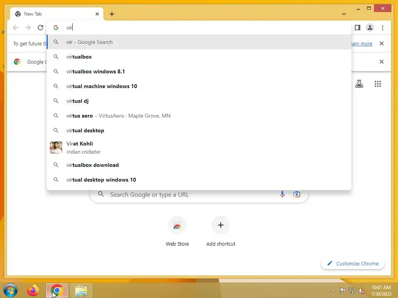Click the search icon in the page search box
The image size is (398, 298).
coord(101,194)
